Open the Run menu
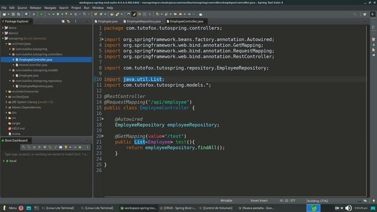 (87, 8)
